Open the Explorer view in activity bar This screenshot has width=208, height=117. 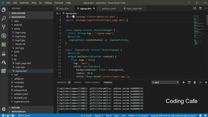4,10
